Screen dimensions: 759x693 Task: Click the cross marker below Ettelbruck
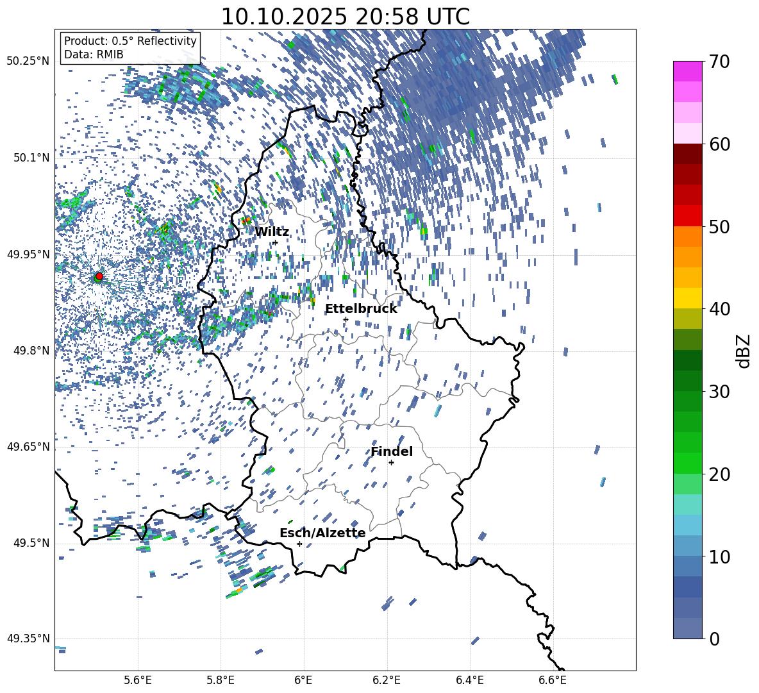(346, 319)
